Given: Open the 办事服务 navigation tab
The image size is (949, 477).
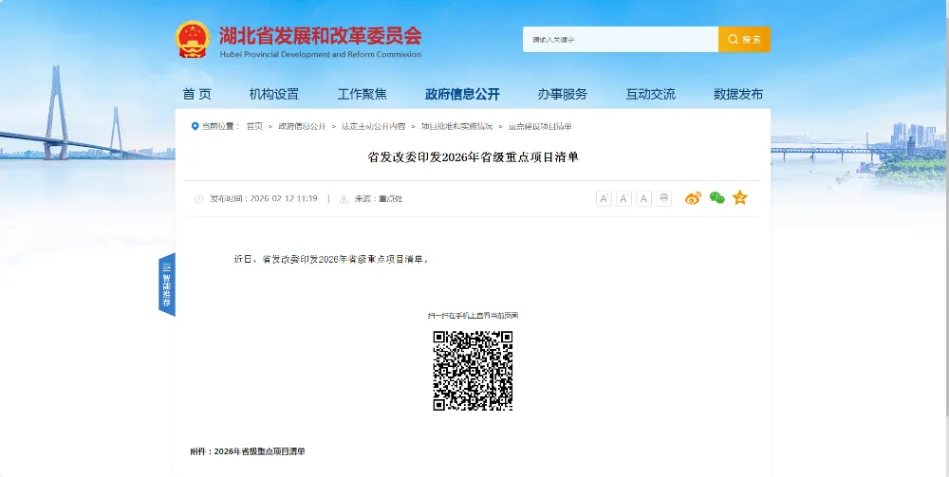Looking at the screenshot, I should 562,94.
